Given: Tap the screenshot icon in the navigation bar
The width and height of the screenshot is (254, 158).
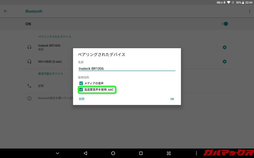Looking at the screenshot, I should pos(168,153).
